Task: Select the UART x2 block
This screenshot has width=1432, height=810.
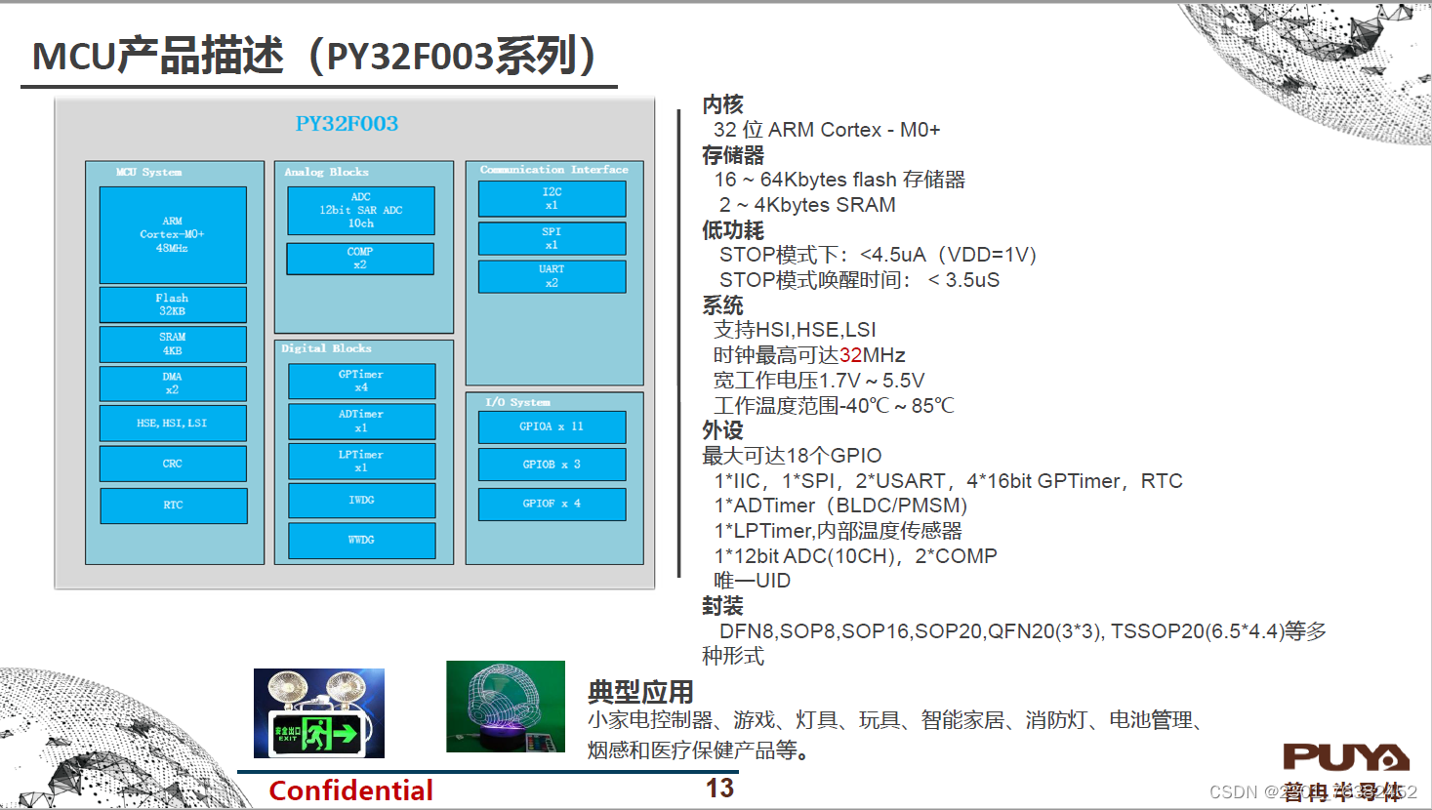Action: (x=552, y=276)
